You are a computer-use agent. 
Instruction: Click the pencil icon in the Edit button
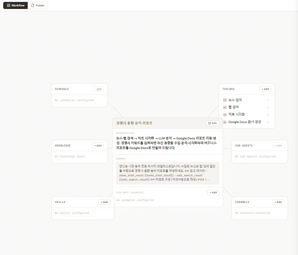click(x=210, y=123)
